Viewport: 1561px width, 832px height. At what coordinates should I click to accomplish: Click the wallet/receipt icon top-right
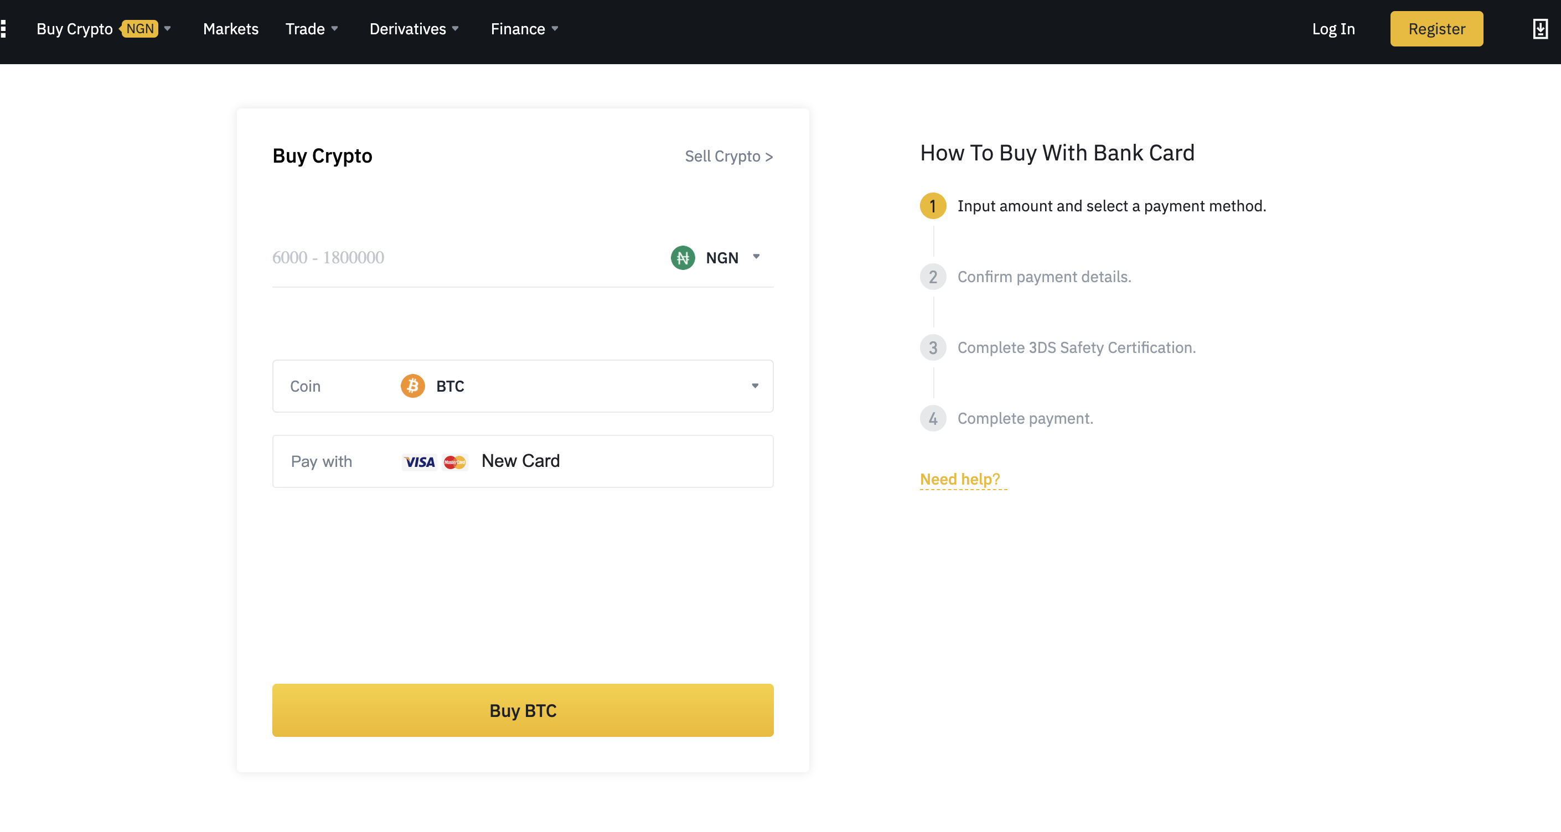pyautogui.click(x=1542, y=29)
